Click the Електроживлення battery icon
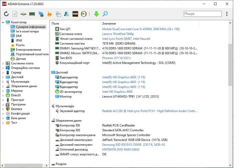Screen dimensions: 243x168 coord(13,50)
